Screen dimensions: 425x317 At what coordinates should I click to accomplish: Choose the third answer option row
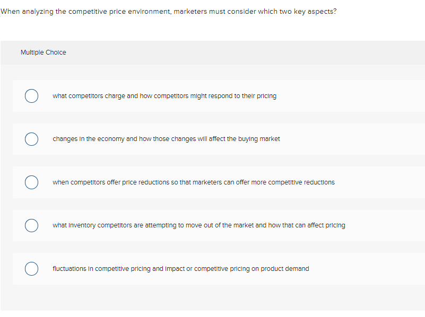pos(212,182)
